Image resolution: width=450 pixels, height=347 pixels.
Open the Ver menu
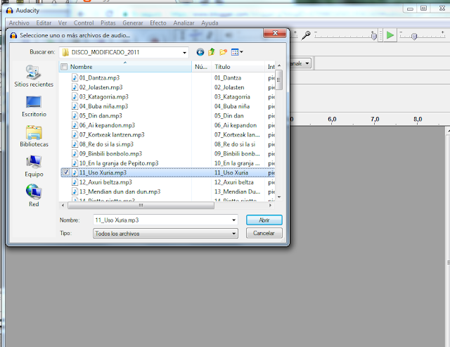pos(63,23)
